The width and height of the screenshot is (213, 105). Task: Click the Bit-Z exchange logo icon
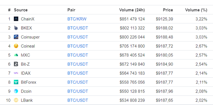click(16, 64)
